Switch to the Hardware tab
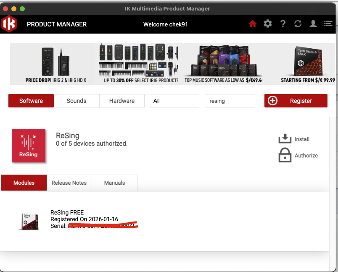 point(122,101)
